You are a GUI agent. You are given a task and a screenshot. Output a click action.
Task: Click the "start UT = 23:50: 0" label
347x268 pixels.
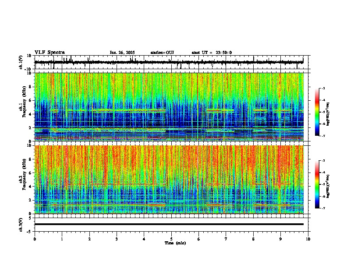212,53
